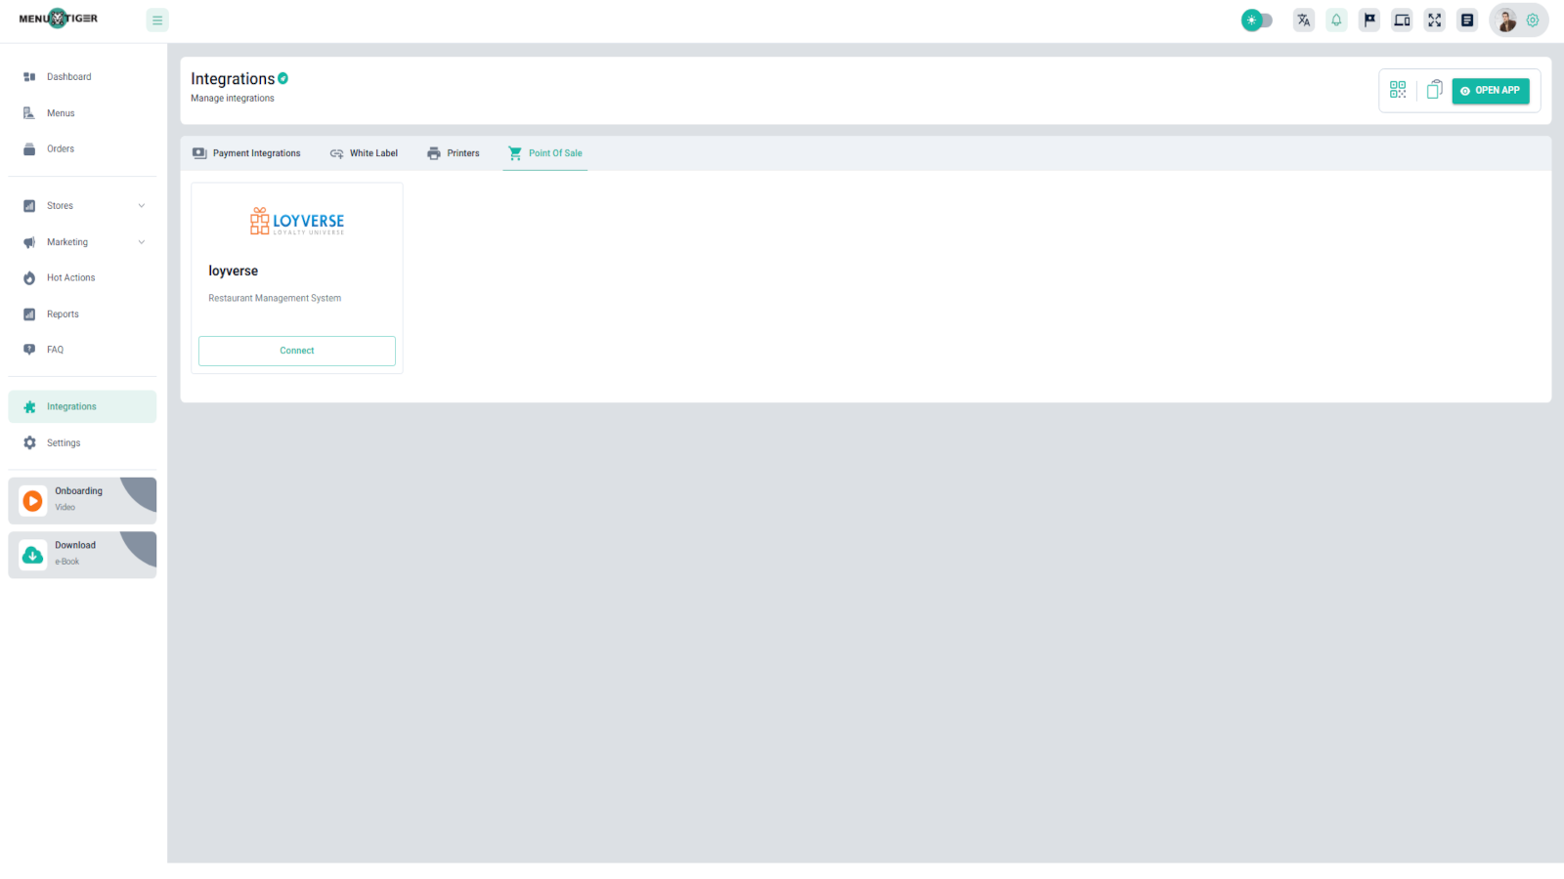Click the clipboard copy icon in header
Viewport: 1564px width, 879px height.
(x=1433, y=89)
